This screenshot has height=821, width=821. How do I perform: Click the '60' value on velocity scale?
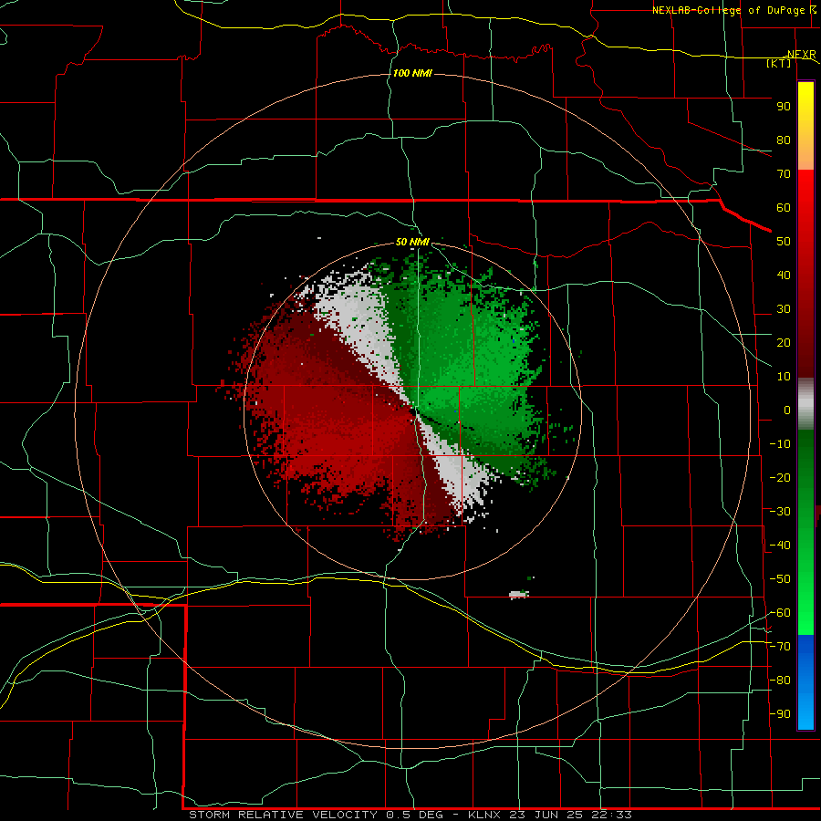point(784,208)
